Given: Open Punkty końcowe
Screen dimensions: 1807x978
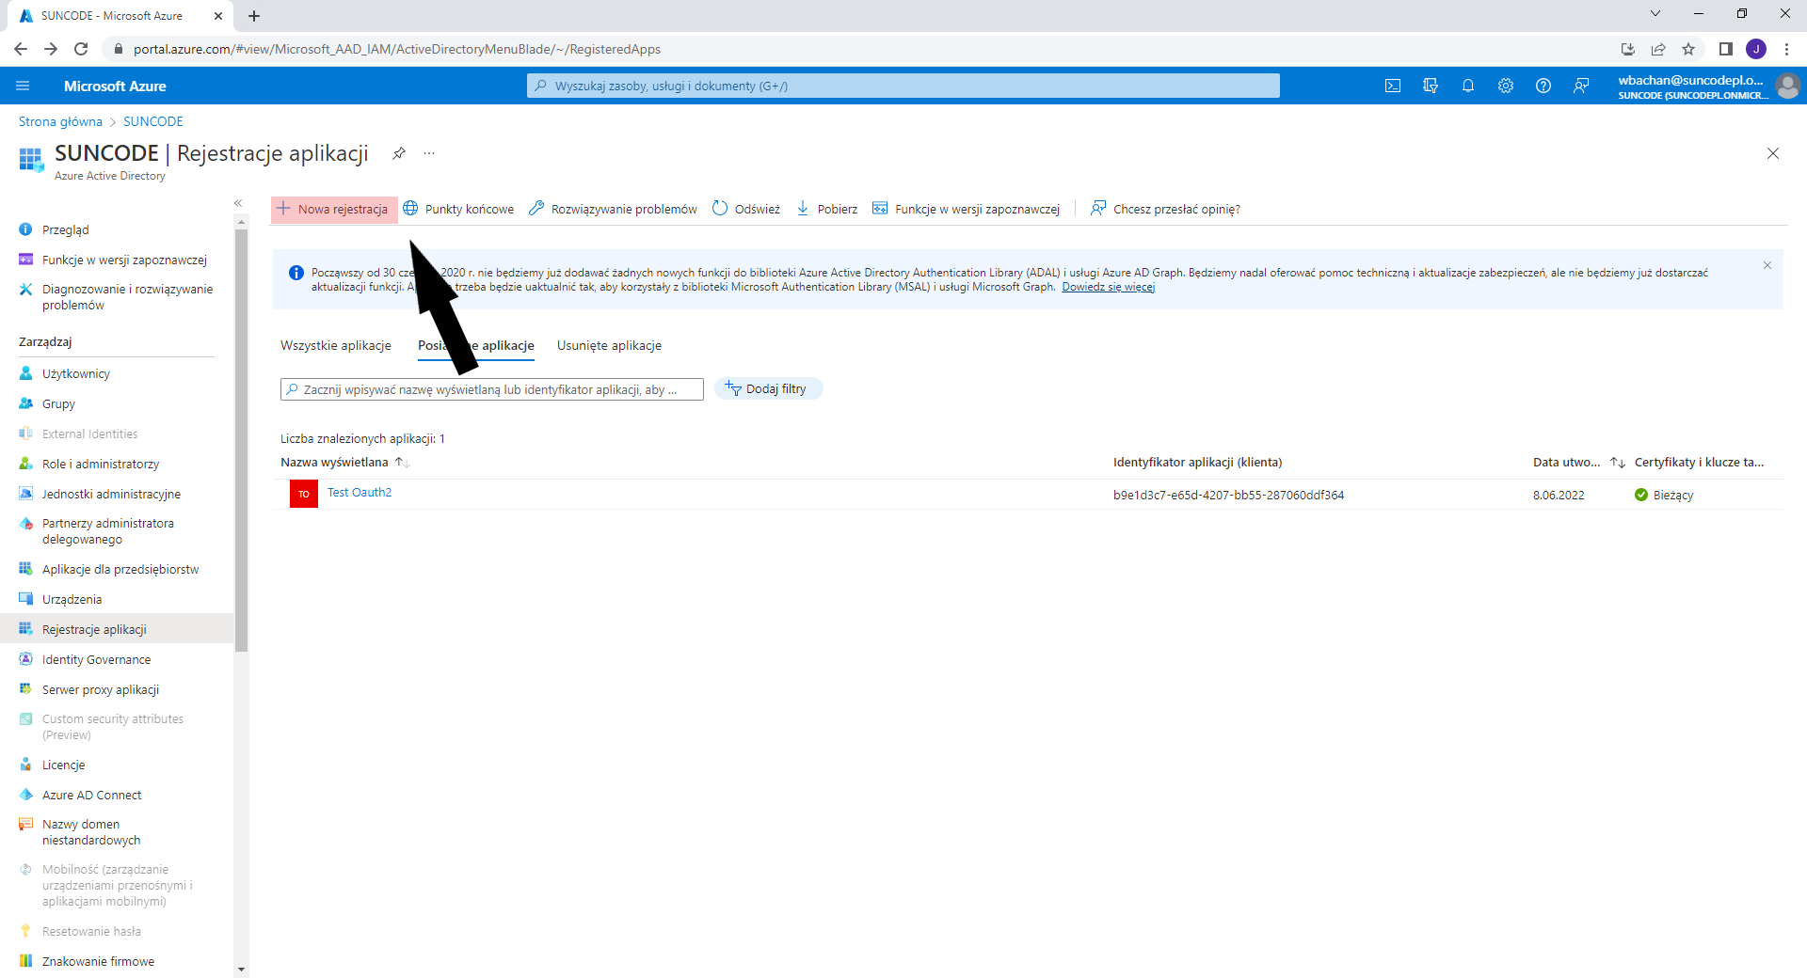Looking at the screenshot, I should (x=459, y=209).
